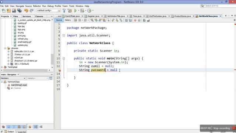
Task: Toggle Show Inner Classes filter in Navigator
Action: click(24, 127)
